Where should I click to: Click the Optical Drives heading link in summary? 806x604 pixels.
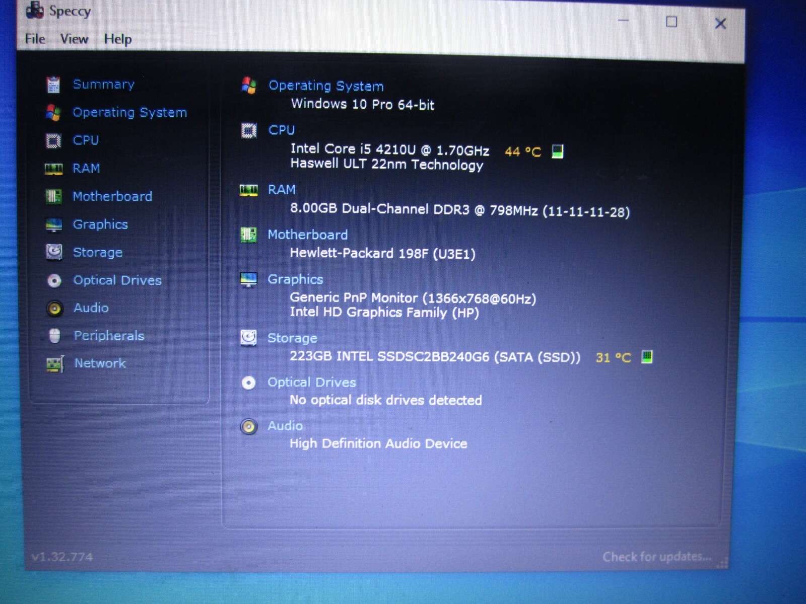coord(312,383)
